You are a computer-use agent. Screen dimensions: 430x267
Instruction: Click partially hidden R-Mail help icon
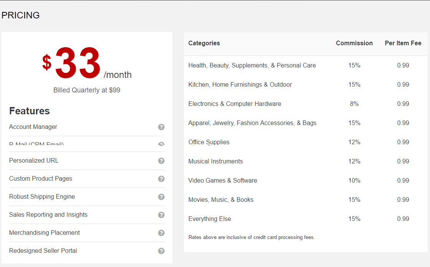click(161, 143)
